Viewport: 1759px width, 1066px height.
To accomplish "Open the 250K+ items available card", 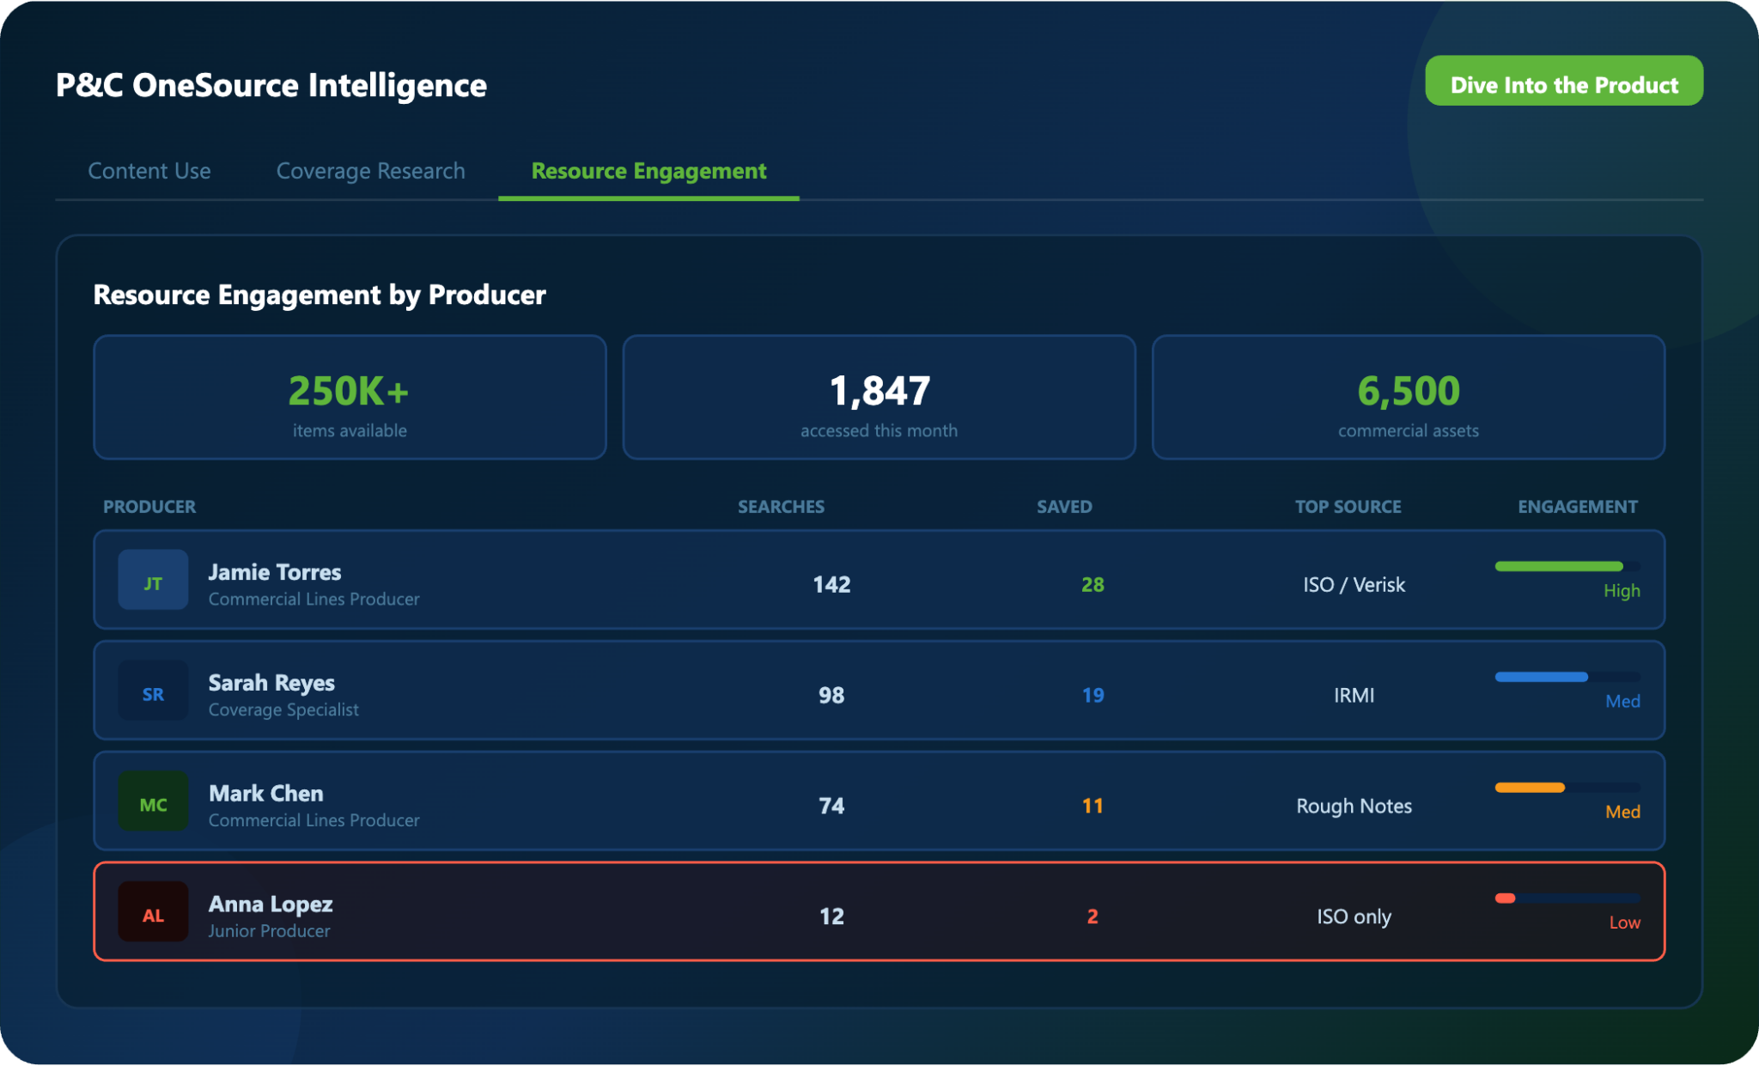I will pyautogui.click(x=350, y=398).
